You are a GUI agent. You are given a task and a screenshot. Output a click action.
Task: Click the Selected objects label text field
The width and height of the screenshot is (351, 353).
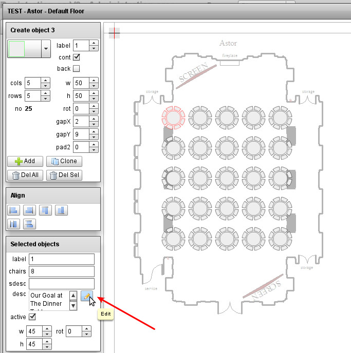[x=62, y=259]
